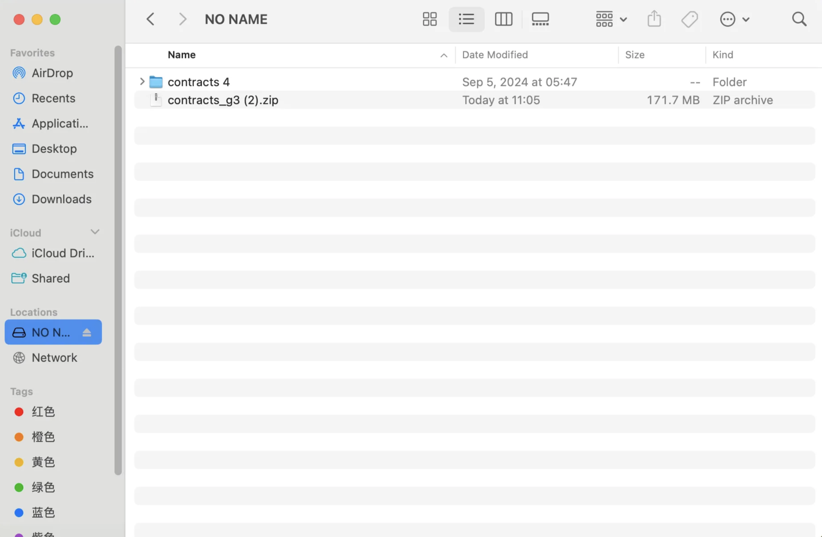Collapse the iCloud sidebar section
Screen dimensions: 822x537
[95, 232]
